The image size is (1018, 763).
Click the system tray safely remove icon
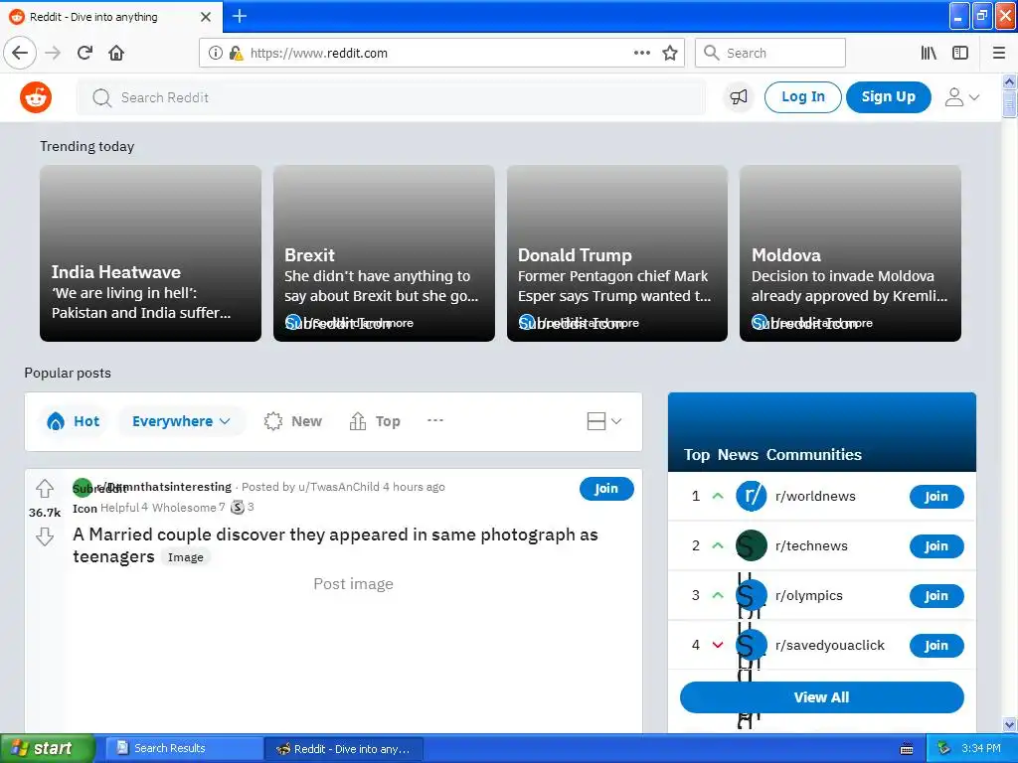pyautogui.click(x=944, y=749)
